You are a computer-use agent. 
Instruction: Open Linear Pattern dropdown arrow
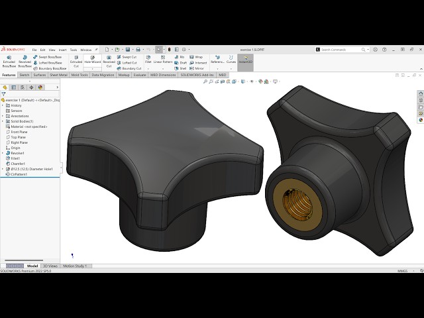pyautogui.click(x=163, y=69)
